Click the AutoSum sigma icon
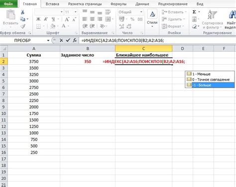 (x=194, y=12)
